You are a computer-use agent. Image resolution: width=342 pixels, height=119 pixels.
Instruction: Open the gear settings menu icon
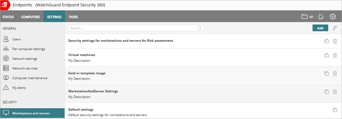[333, 17]
